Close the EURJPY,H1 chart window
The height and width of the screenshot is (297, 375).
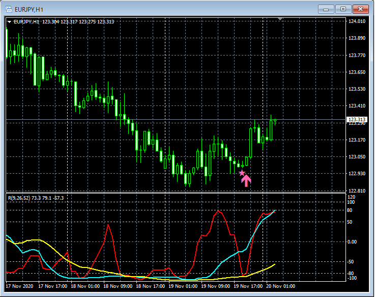tap(360, 9)
